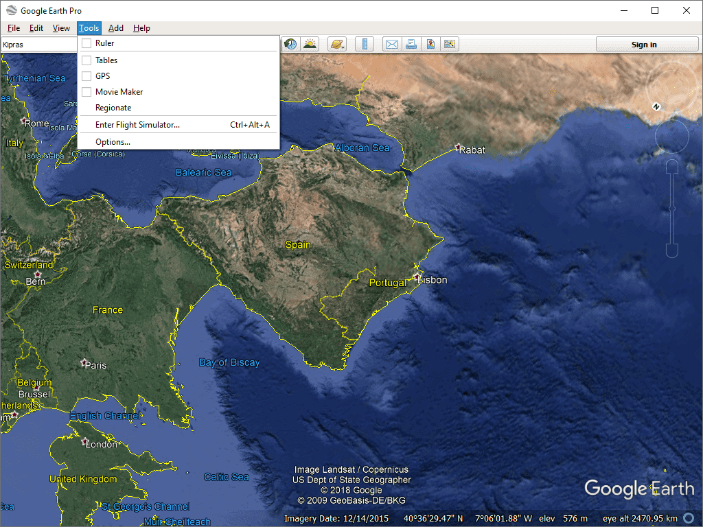This screenshot has width=703, height=527.
Task: Click the Balearic Sea label
Action: [x=204, y=172]
